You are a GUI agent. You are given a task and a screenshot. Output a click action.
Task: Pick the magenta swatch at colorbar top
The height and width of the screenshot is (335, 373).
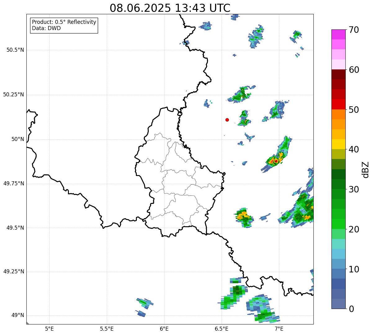[x=339, y=34]
